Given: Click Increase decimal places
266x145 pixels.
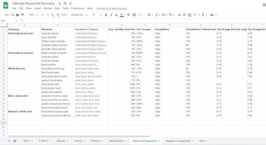Looking at the screenshot, I should (x=58, y=15).
